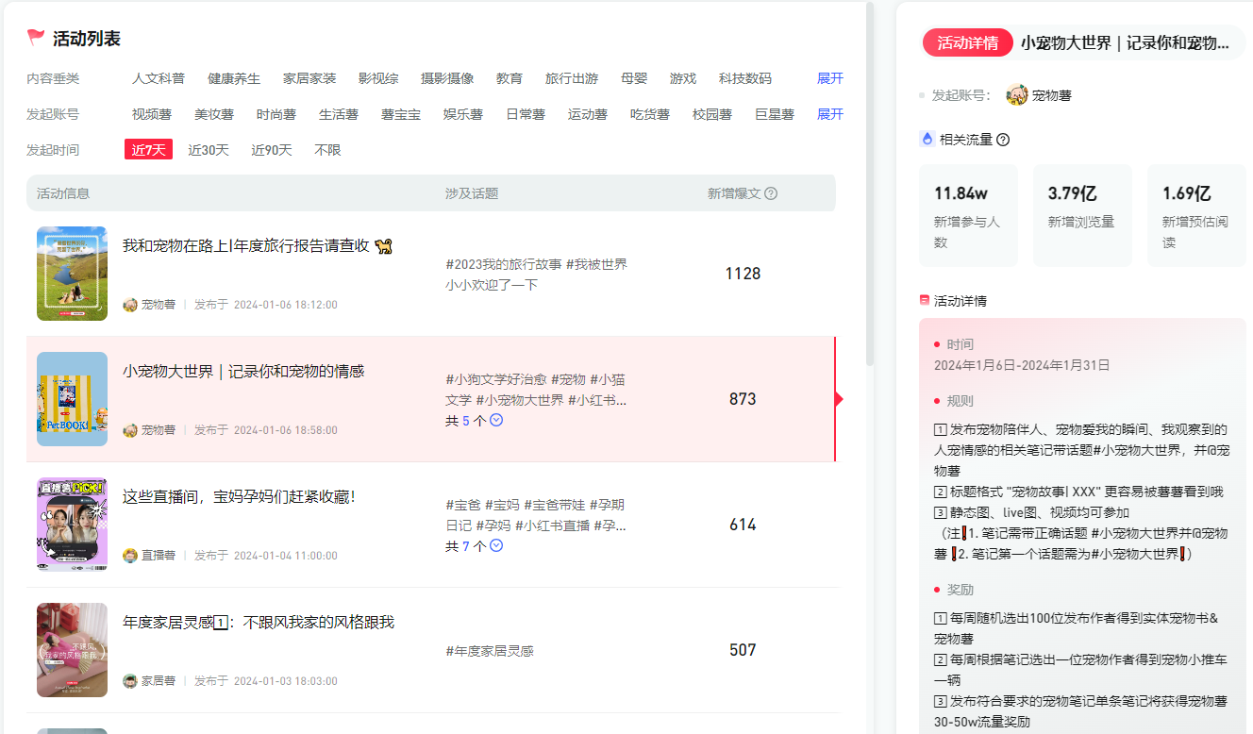Click the 新增爆文 value 1128
The width and height of the screenshot is (1253, 734).
point(743,274)
